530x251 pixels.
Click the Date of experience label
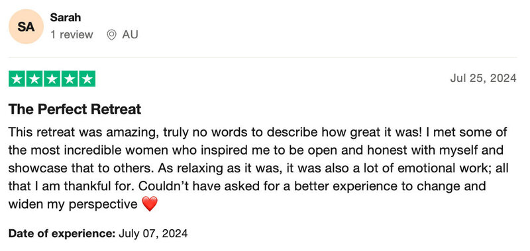[x=62, y=233]
